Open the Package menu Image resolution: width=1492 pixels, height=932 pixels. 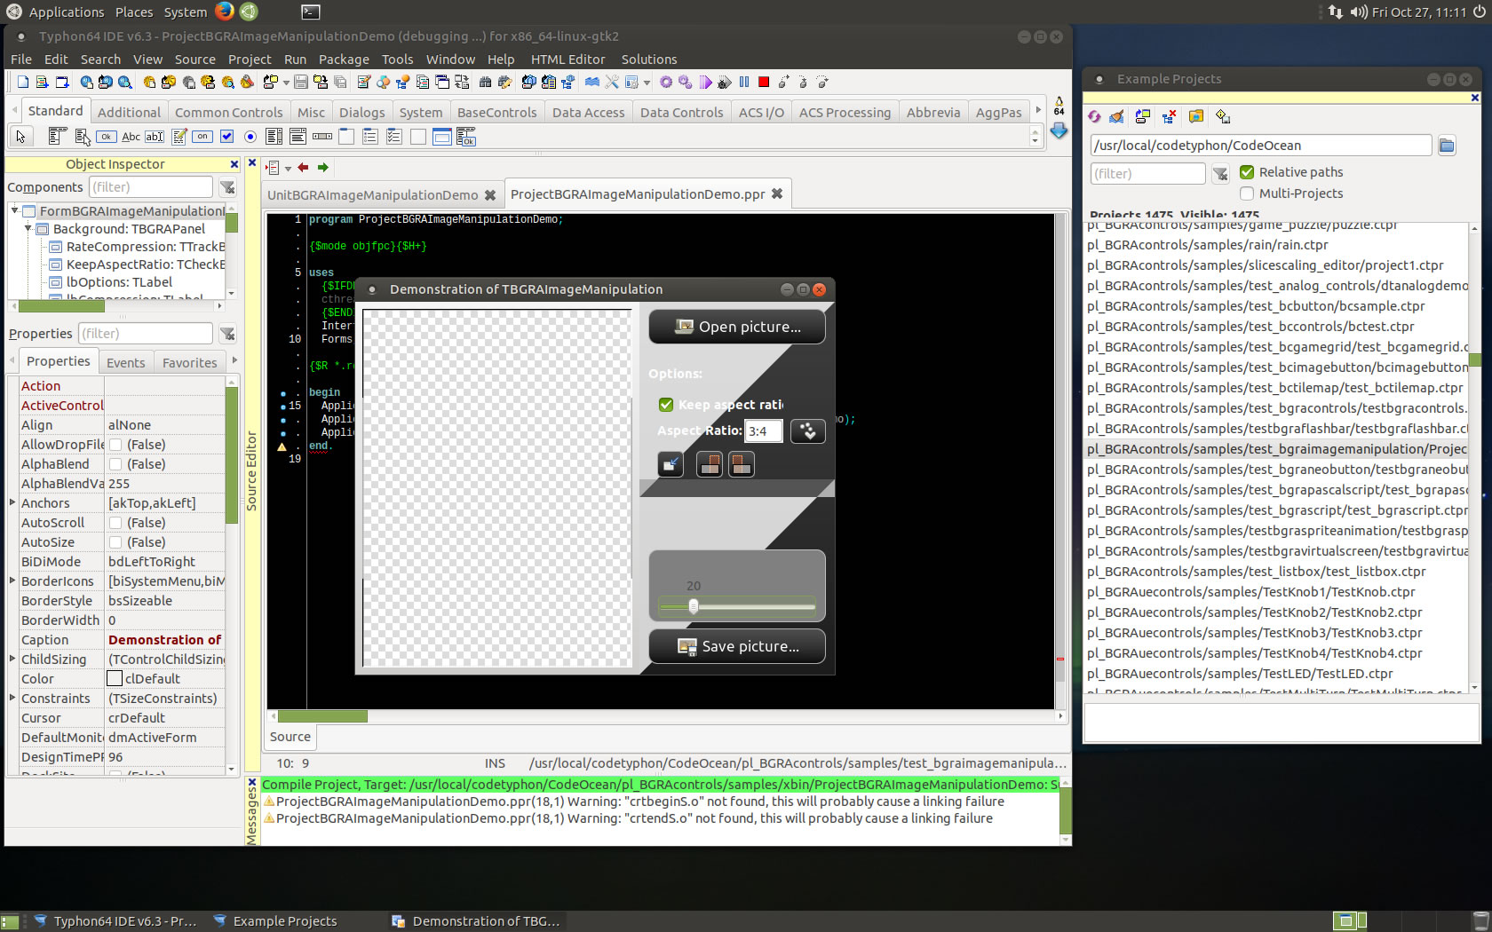344,59
